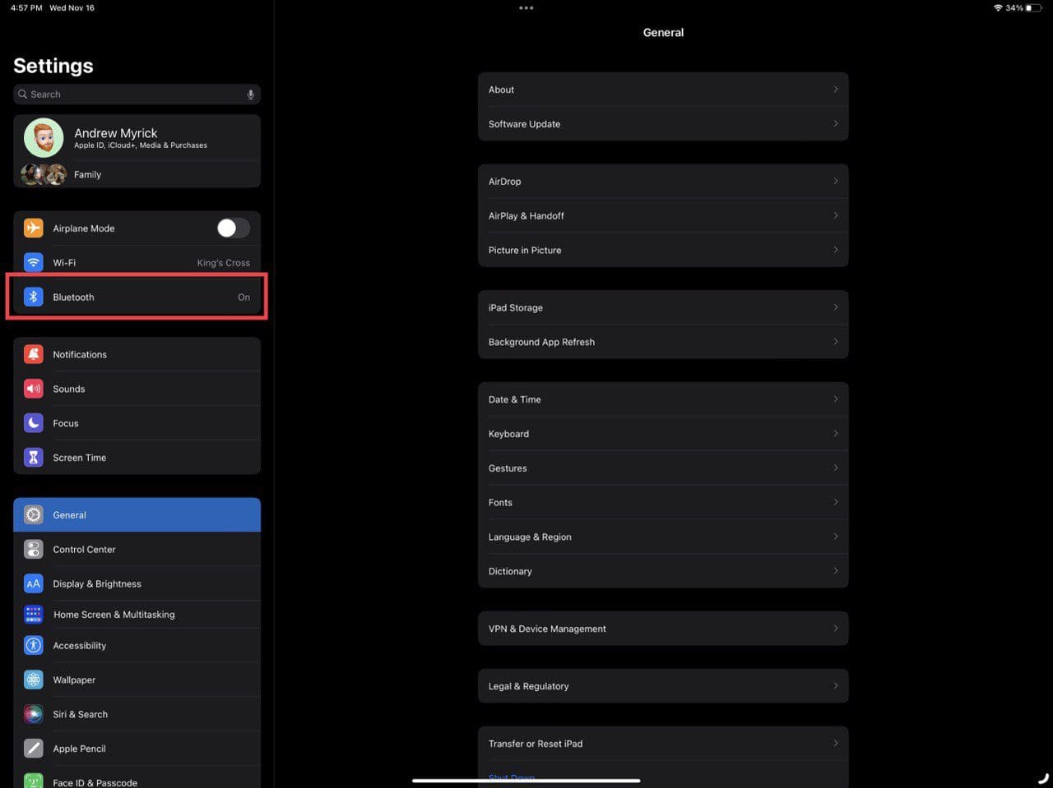Tap the Focus moon icon

click(x=33, y=423)
